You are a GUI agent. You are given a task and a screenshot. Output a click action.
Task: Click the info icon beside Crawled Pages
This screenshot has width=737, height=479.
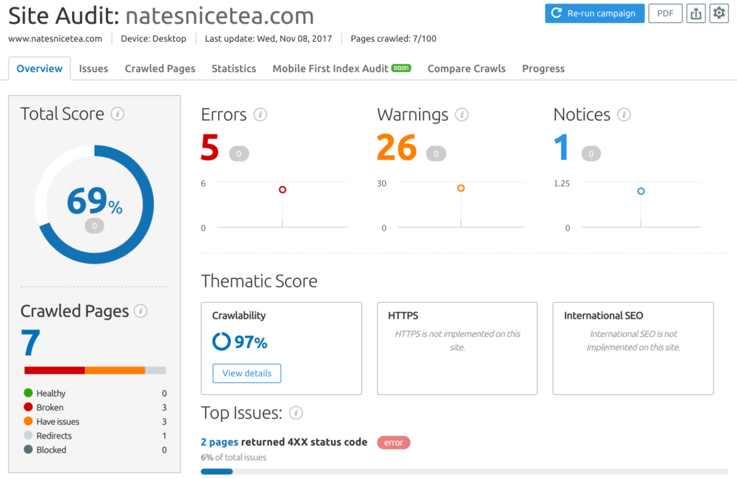point(140,310)
